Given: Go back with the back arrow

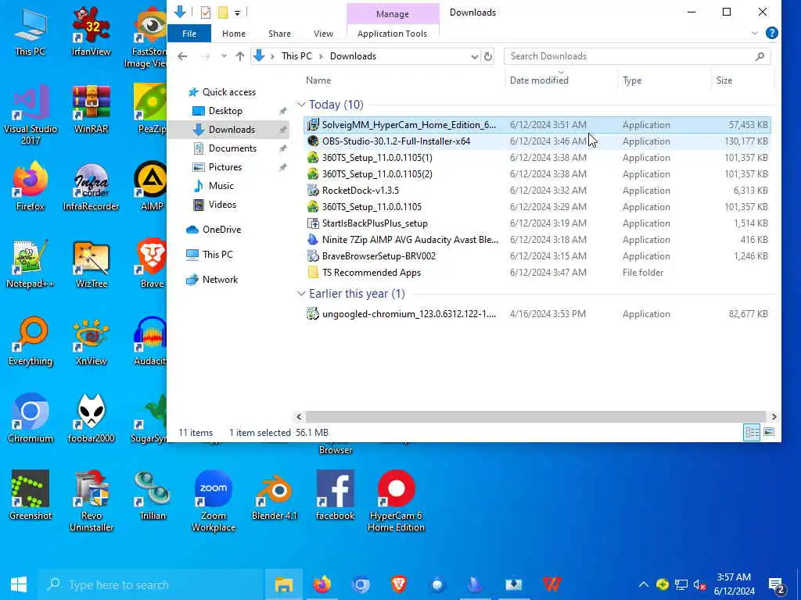Looking at the screenshot, I should click(182, 56).
